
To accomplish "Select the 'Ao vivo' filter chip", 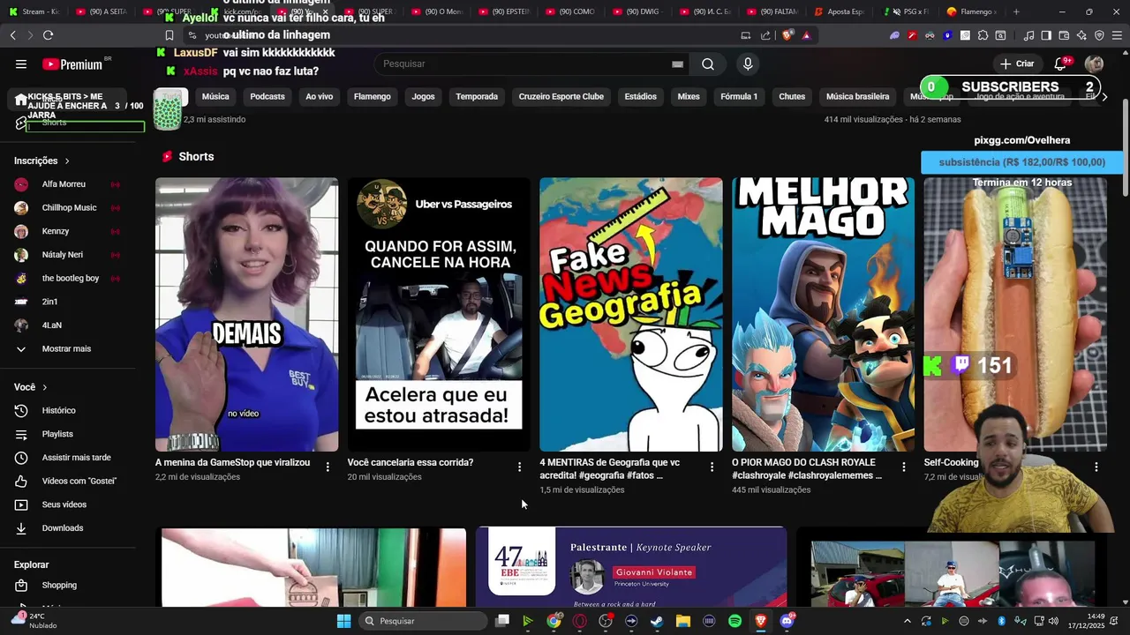I will click(320, 97).
